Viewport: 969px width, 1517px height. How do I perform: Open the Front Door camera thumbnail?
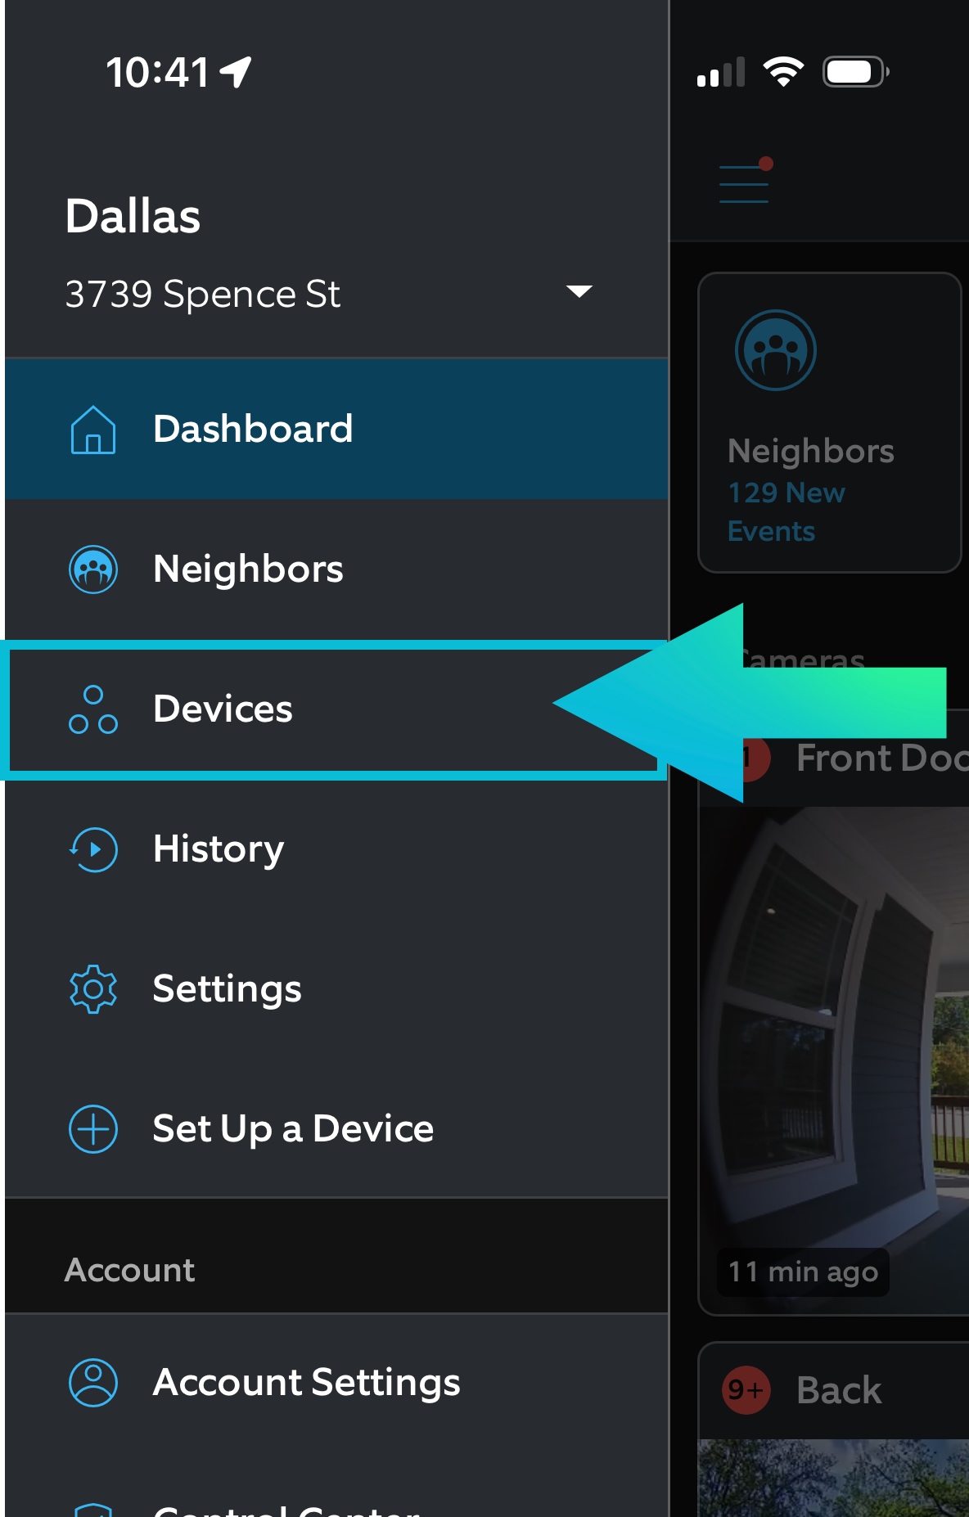coord(834,1060)
